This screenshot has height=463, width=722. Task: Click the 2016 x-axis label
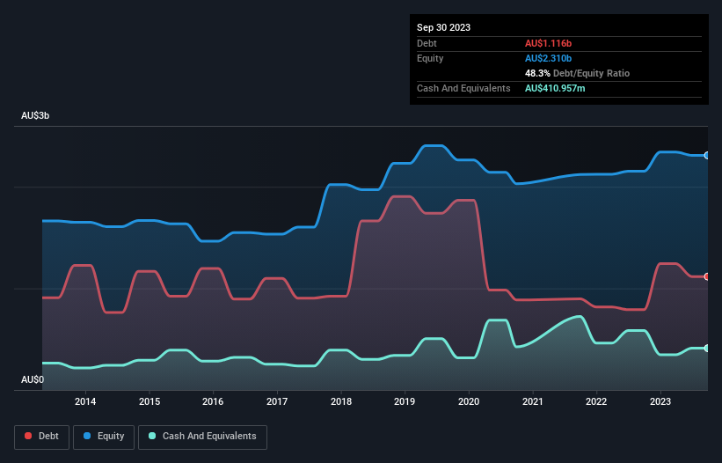pyautogui.click(x=213, y=401)
